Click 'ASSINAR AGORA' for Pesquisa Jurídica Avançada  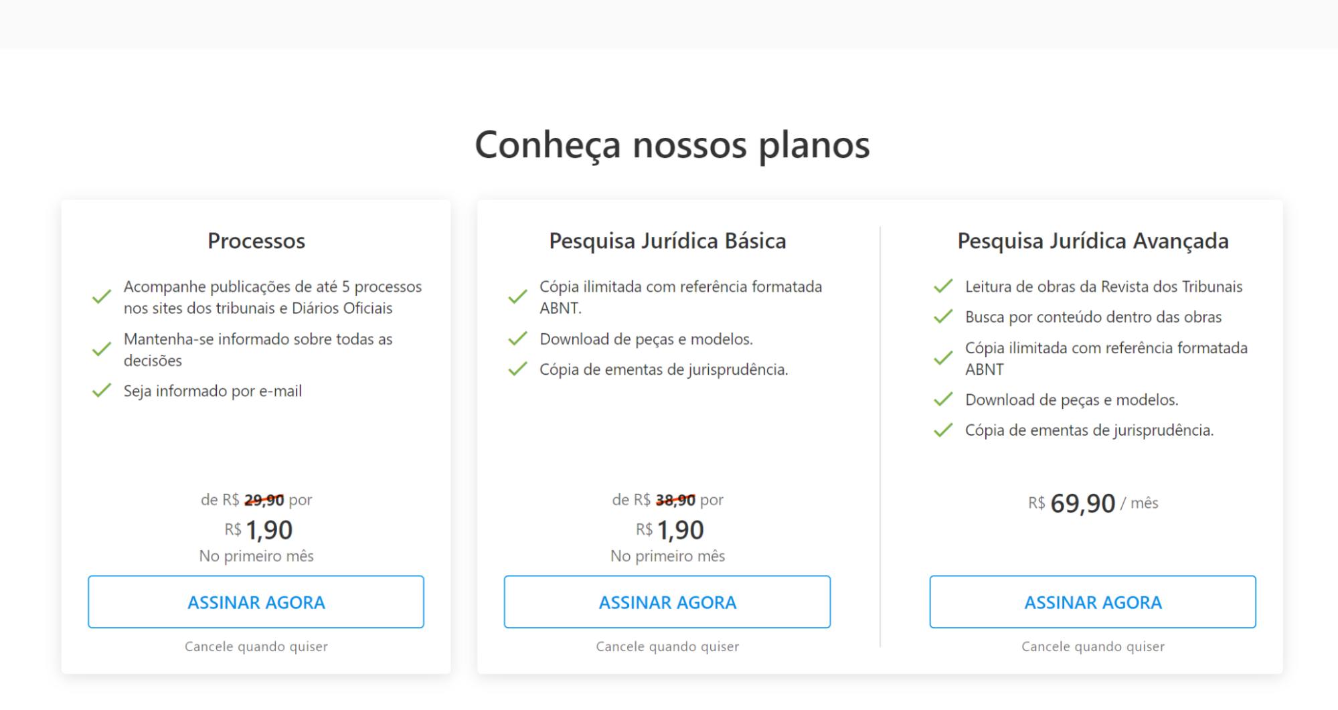tap(1092, 602)
